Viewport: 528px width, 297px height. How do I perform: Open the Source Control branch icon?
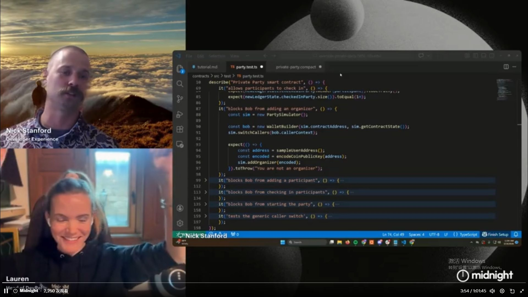[180, 99]
